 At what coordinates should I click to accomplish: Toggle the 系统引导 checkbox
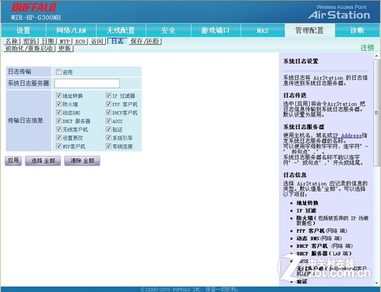[x=108, y=138]
